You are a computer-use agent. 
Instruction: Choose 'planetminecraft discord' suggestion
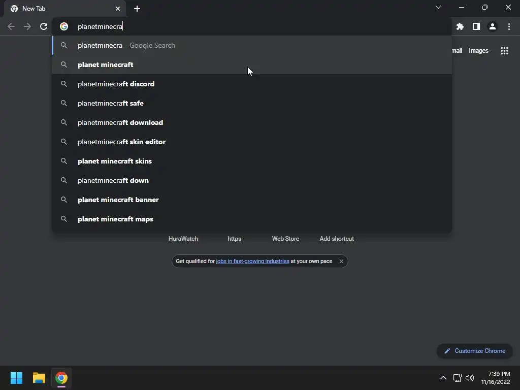click(x=252, y=84)
